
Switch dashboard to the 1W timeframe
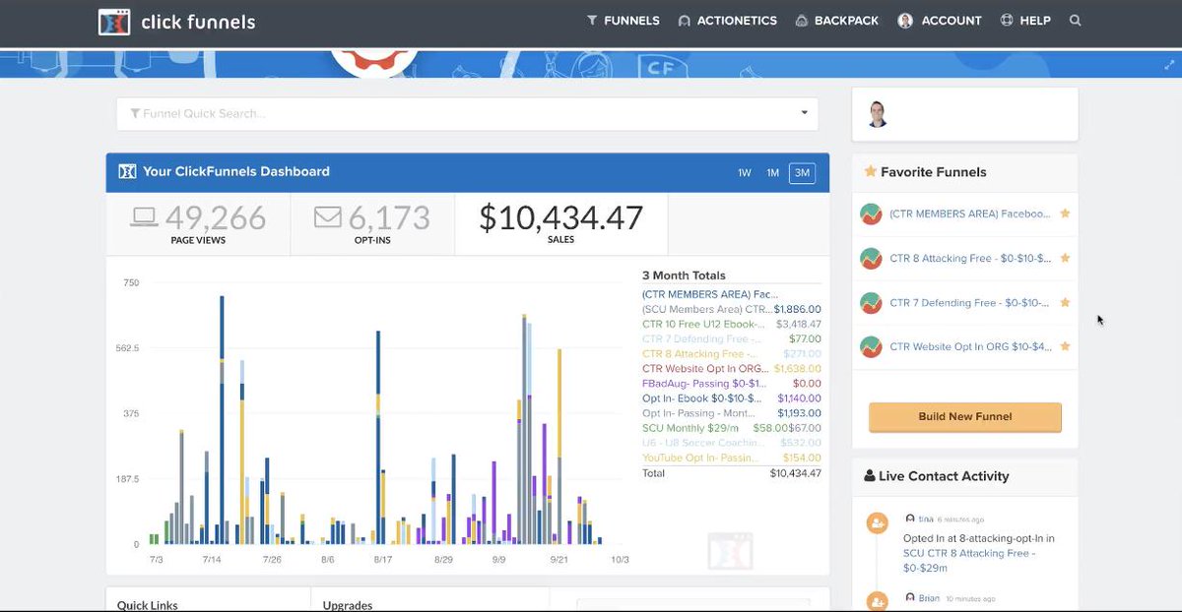tap(745, 171)
